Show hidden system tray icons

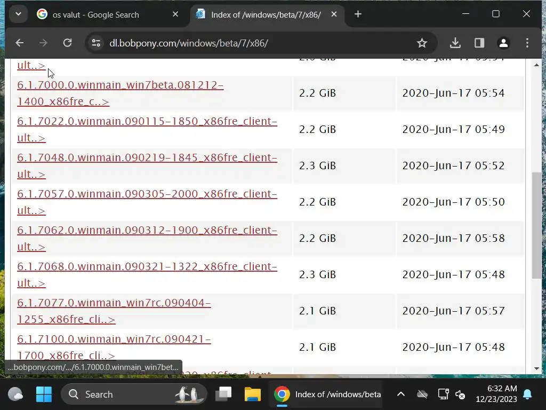pyautogui.click(x=401, y=395)
